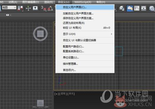
Task: Open 配置用户路径(C)...
Action: point(85,46)
